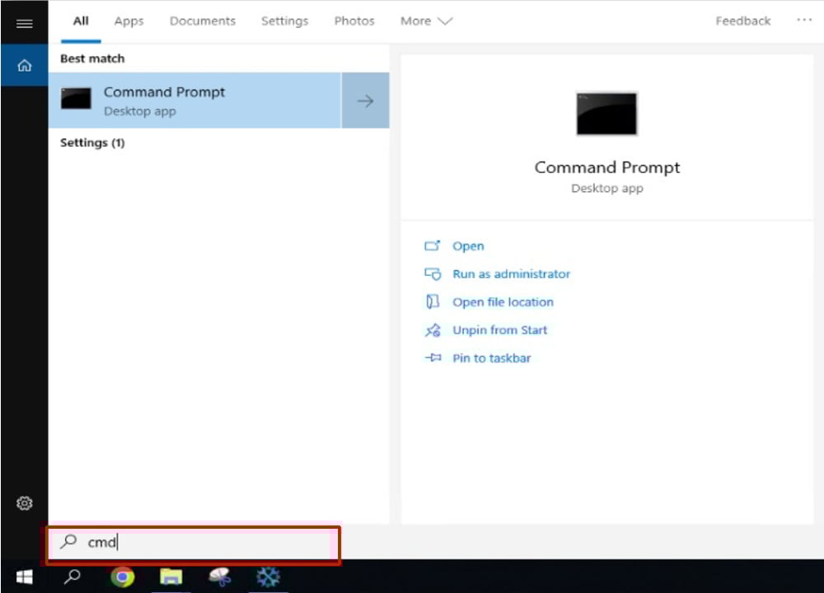Expand the arrow next to Command Prompt result

coord(365,100)
